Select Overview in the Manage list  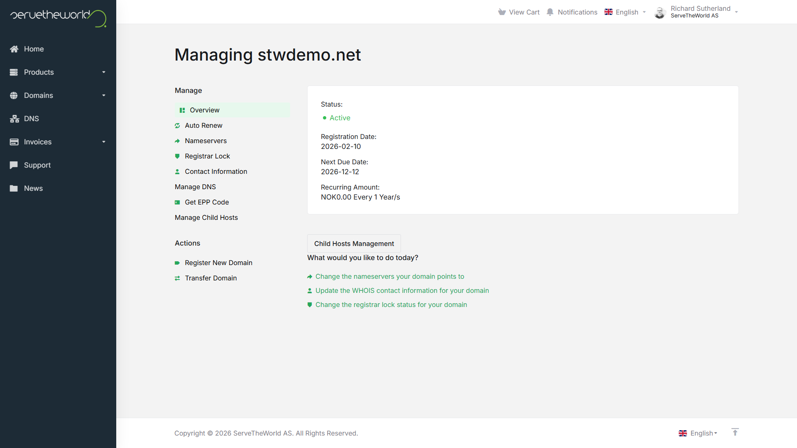[232, 110]
